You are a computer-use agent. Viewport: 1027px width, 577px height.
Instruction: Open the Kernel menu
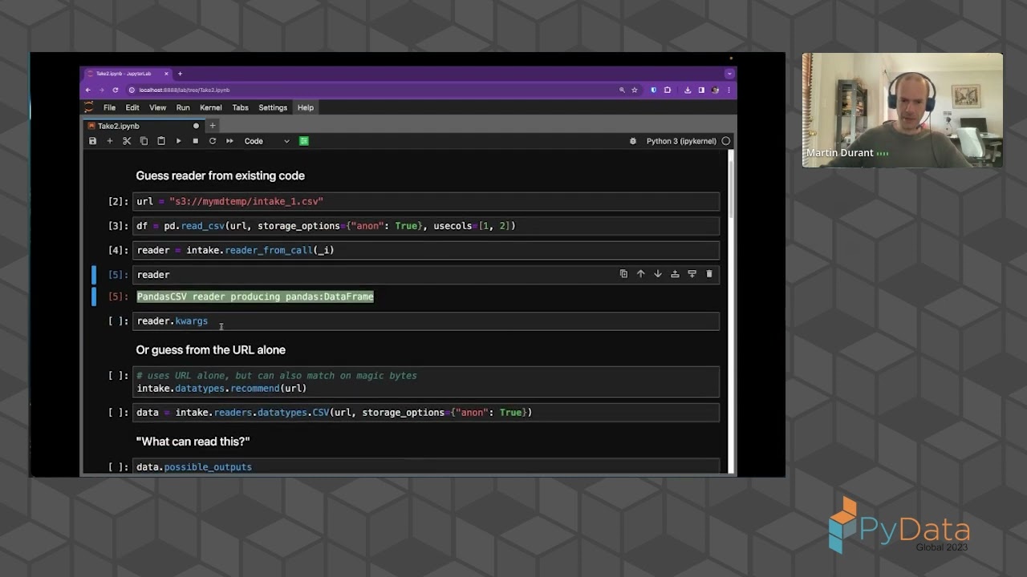pyautogui.click(x=211, y=107)
